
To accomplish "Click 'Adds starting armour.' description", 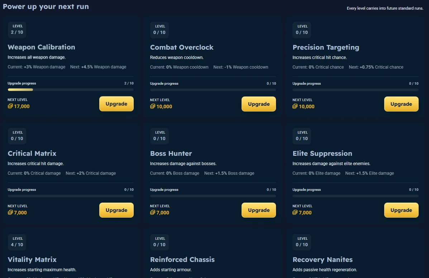I will 171,270.
